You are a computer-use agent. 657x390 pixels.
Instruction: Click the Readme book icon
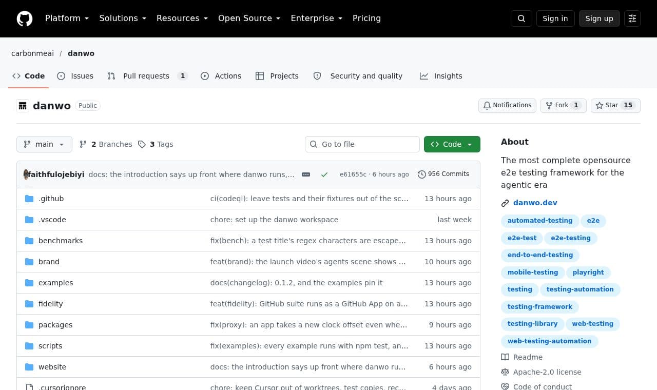pos(505,357)
